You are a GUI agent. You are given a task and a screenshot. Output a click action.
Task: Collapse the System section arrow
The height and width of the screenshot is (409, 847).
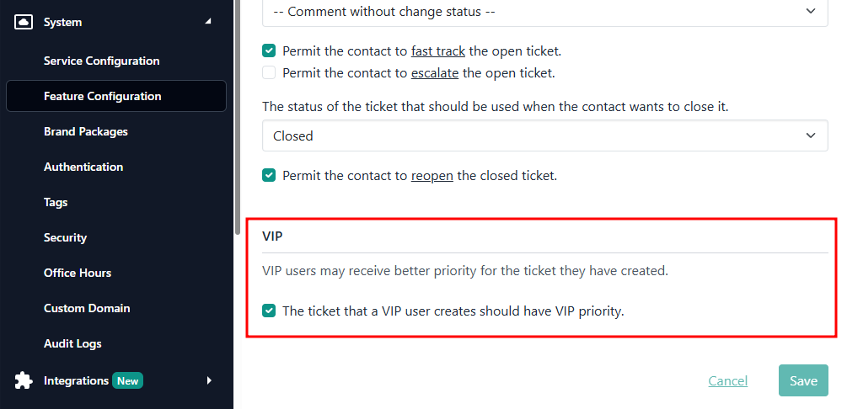(x=208, y=22)
